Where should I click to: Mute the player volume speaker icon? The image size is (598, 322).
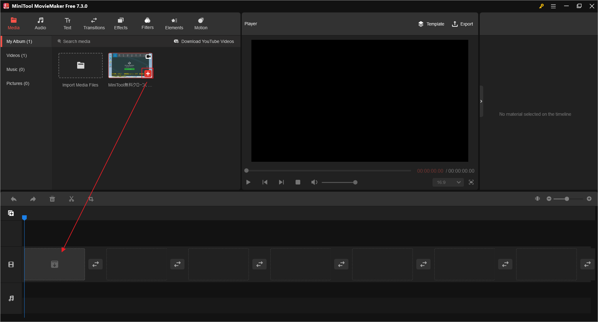coord(314,182)
